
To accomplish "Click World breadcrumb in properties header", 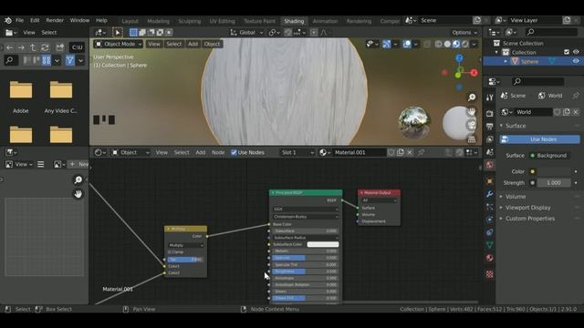I will [549, 96].
